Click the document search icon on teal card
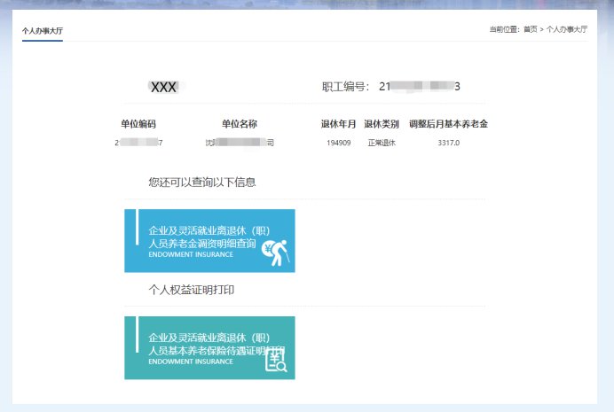This screenshot has width=614, height=412. 275,359
